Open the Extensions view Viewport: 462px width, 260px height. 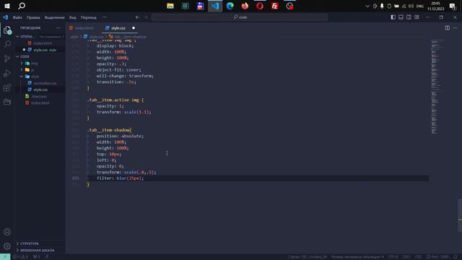(x=7, y=87)
